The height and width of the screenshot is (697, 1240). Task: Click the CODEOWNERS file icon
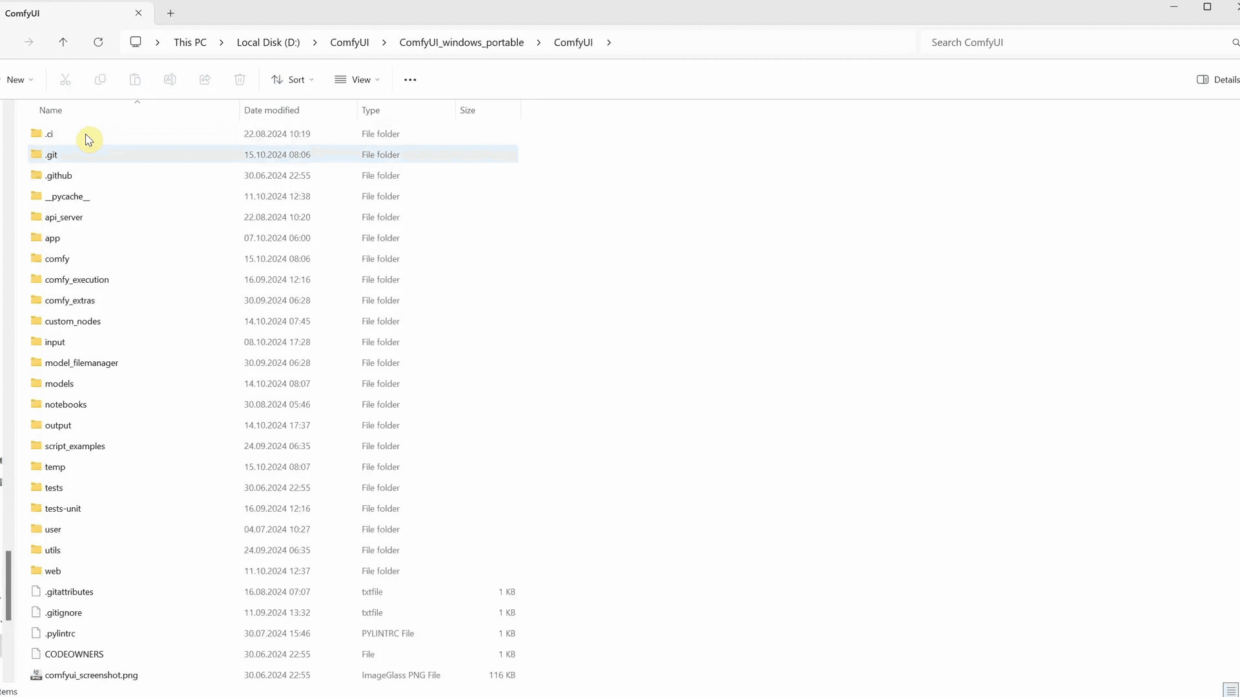36,654
